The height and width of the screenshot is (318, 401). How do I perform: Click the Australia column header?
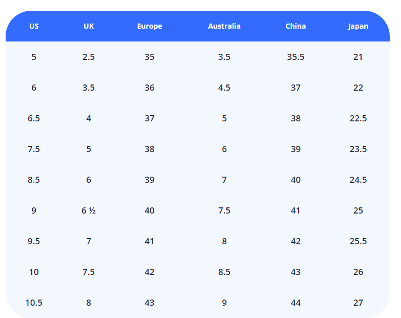point(224,26)
